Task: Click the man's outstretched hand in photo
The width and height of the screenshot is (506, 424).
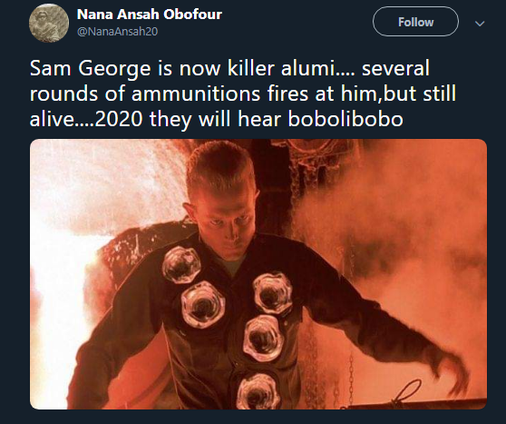Action: point(450,370)
